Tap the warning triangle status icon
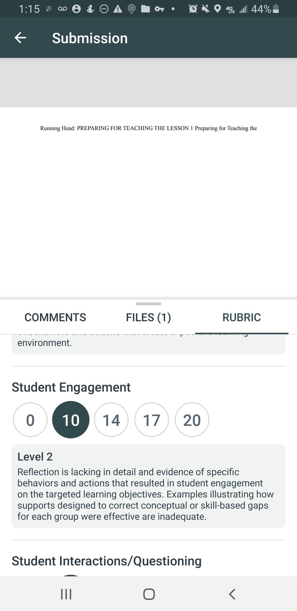This screenshot has width=297, height=611. pos(118,9)
